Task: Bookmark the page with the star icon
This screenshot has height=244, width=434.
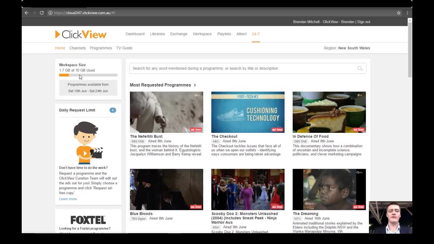Action: [399, 13]
